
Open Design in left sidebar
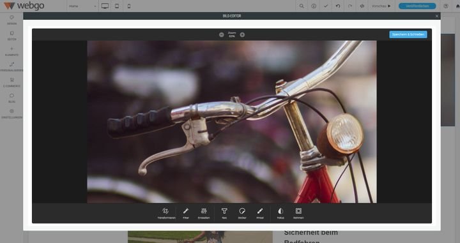(11, 20)
